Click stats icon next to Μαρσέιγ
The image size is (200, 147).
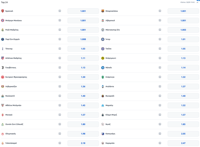[x=160, y=105]
